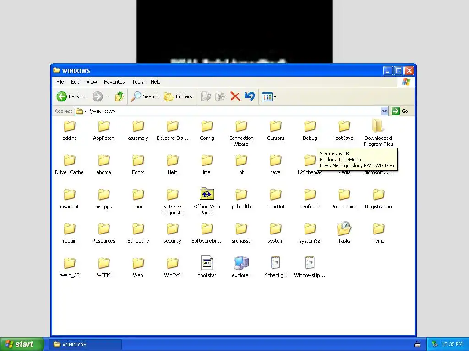Undo the last action in toolbar

coord(250,96)
